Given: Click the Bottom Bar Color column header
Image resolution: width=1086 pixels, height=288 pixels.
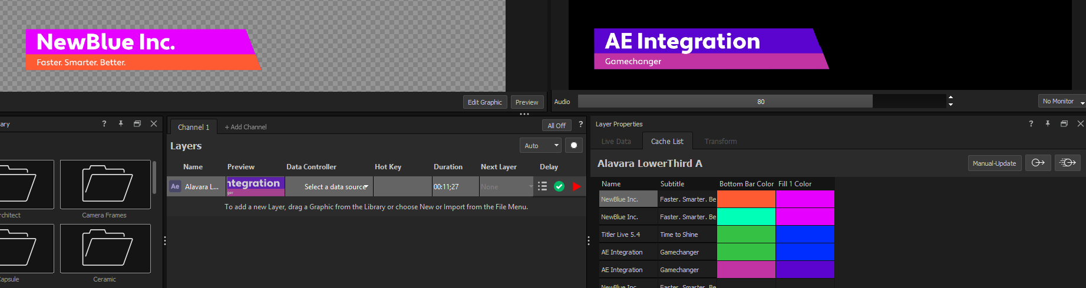Looking at the screenshot, I should pos(747,183).
